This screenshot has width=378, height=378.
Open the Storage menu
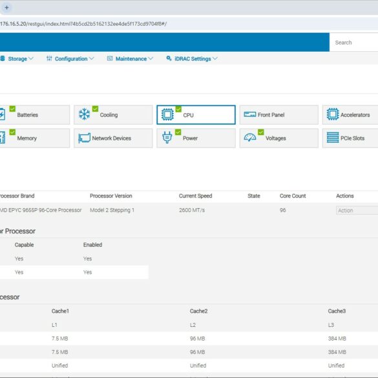[x=17, y=59]
